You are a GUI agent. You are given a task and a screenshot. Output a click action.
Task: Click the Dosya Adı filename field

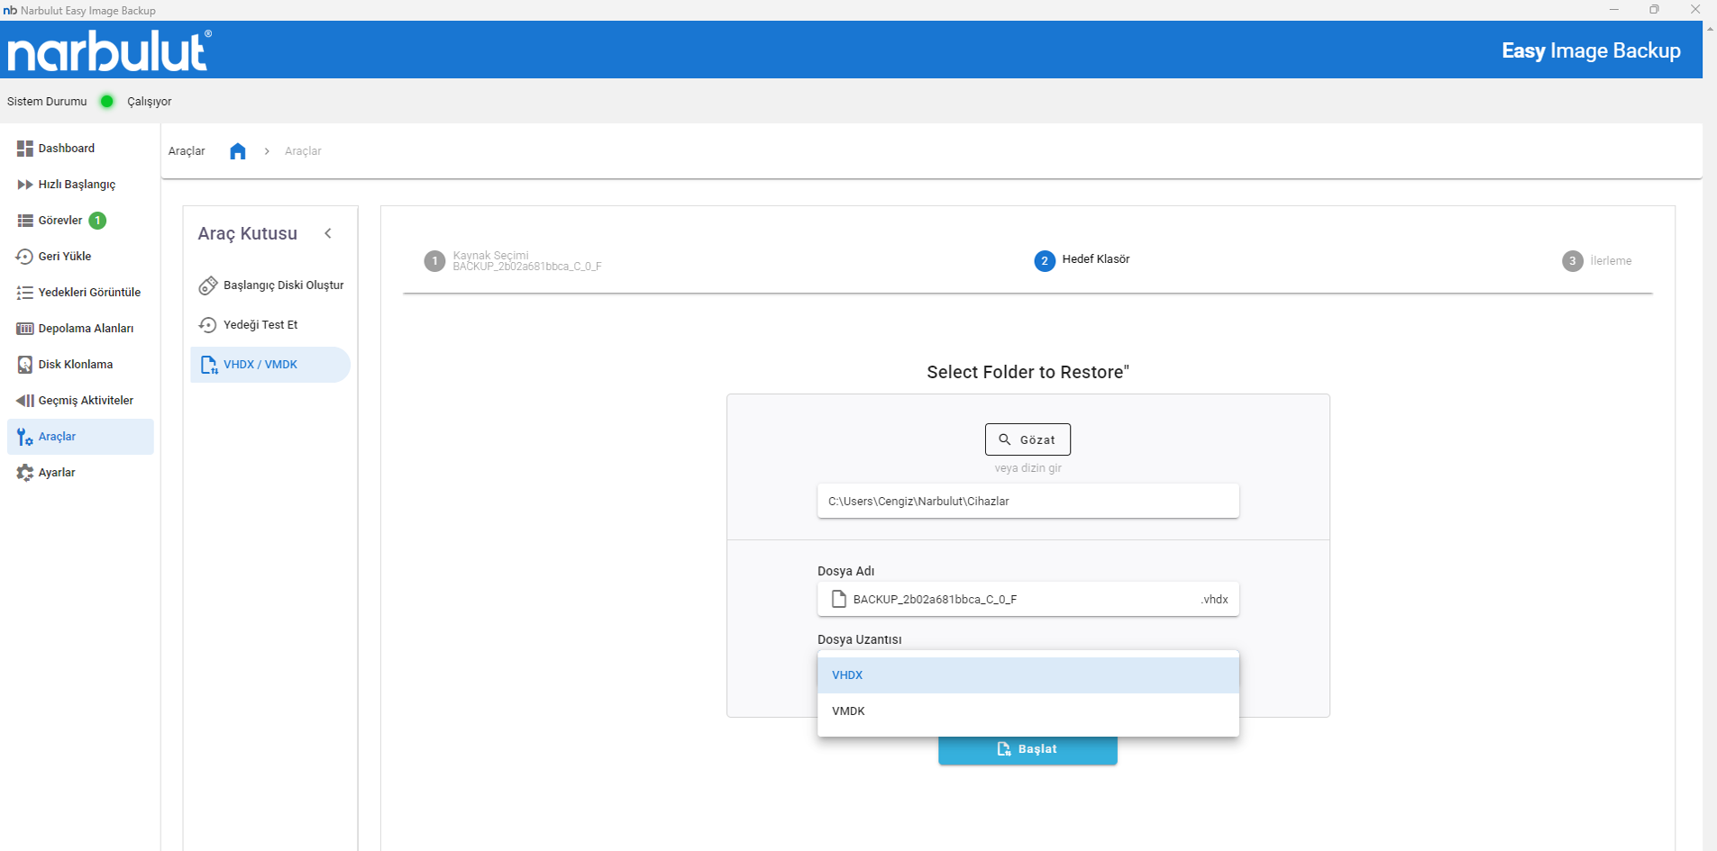pyautogui.click(x=1018, y=600)
